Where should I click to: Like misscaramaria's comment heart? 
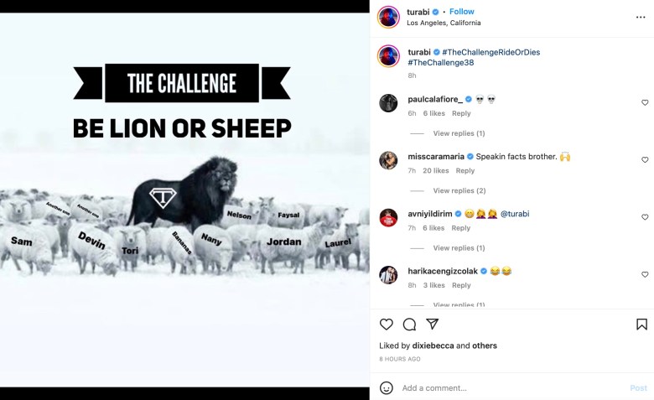point(645,160)
